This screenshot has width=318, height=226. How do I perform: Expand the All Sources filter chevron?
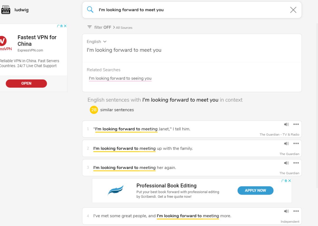point(114,27)
